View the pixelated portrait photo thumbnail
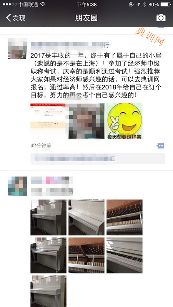 [86, 121]
